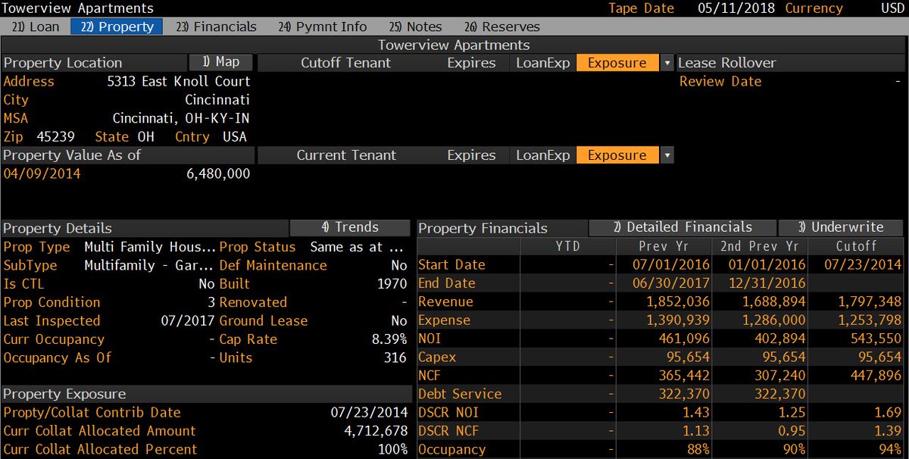Expand the Cutoff Tenant Exposure dropdown arrow
The height and width of the screenshot is (459, 909).
(667, 63)
